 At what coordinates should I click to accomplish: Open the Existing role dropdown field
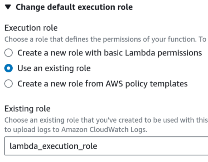coord(106,146)
